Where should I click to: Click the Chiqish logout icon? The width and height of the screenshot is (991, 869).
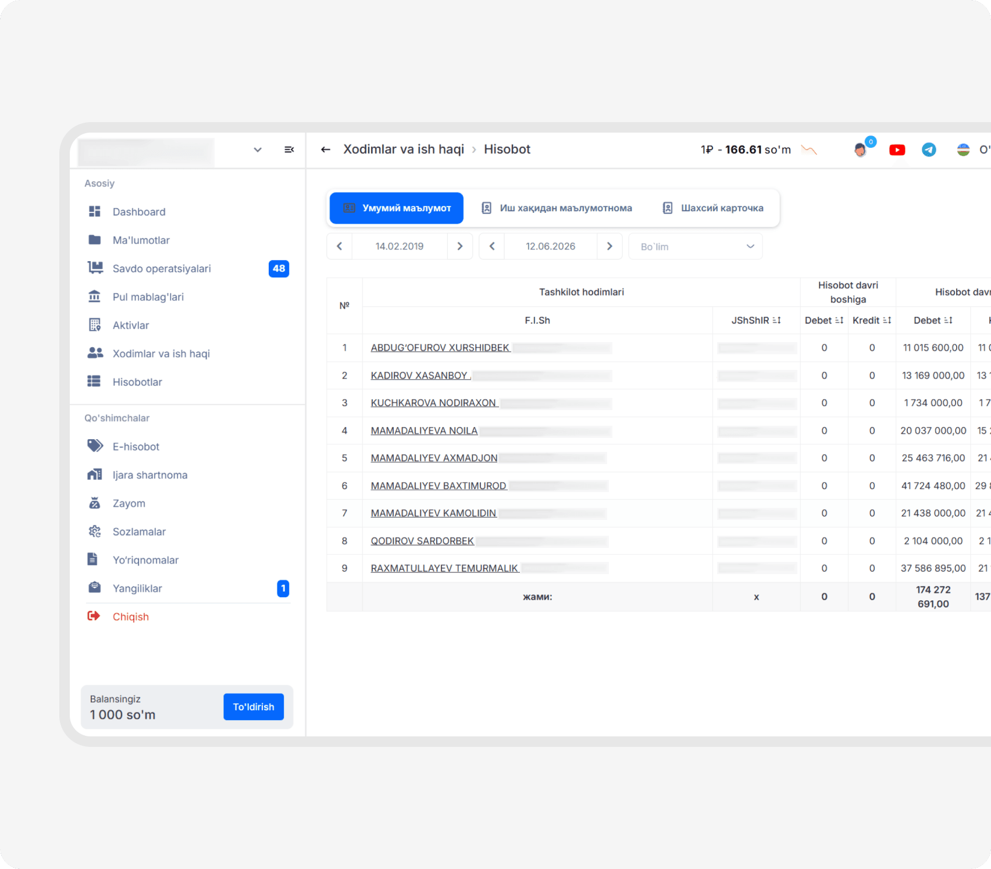(x=94, y=616)
